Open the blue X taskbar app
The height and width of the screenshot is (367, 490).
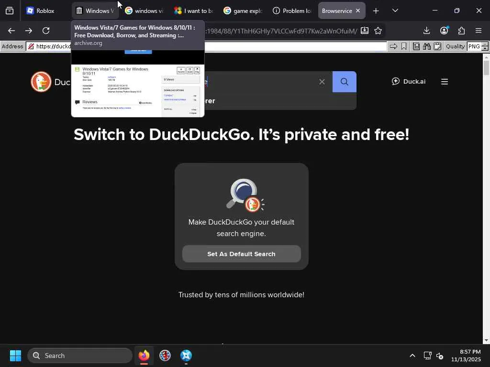(x=186, y=356)
